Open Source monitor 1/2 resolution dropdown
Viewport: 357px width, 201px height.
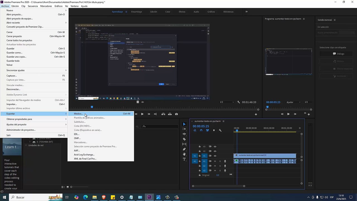click(x=227, y=102)
